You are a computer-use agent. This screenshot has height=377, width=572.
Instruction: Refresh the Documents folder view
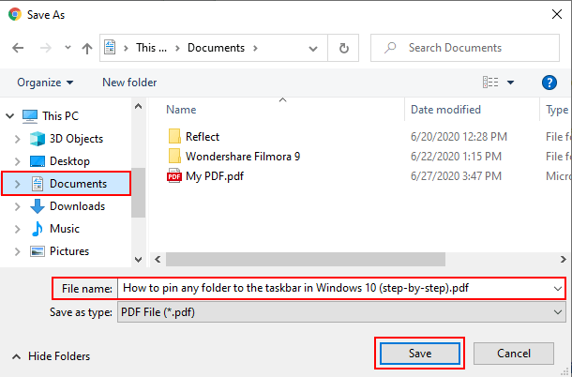[343, 48]
